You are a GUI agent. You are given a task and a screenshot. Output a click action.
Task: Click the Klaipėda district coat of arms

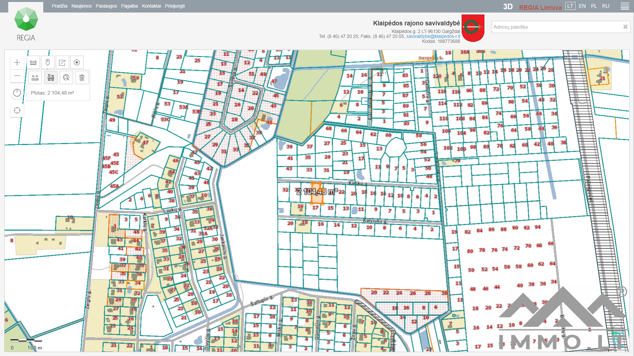[473, 28]
